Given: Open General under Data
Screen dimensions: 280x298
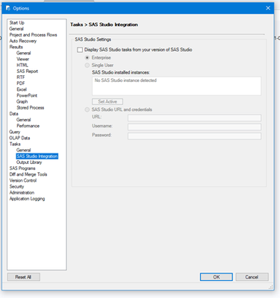Looking at the screenshot, I should [x=24, y=120].
